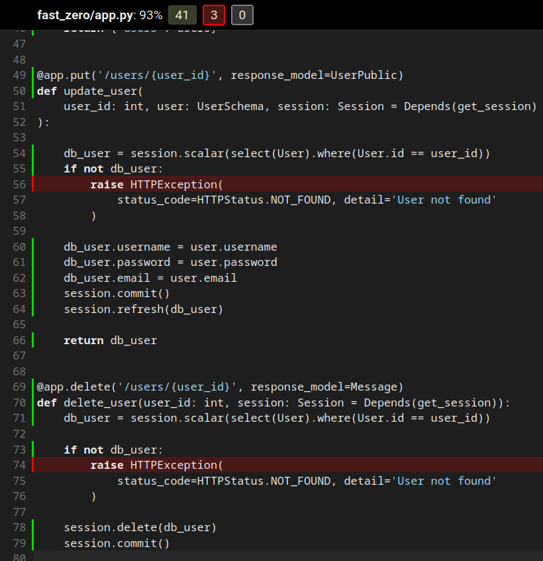This screenshot has width=543, height=561.
Task: Click the fast_zero/app.py file title
Action: coord(87,15)
